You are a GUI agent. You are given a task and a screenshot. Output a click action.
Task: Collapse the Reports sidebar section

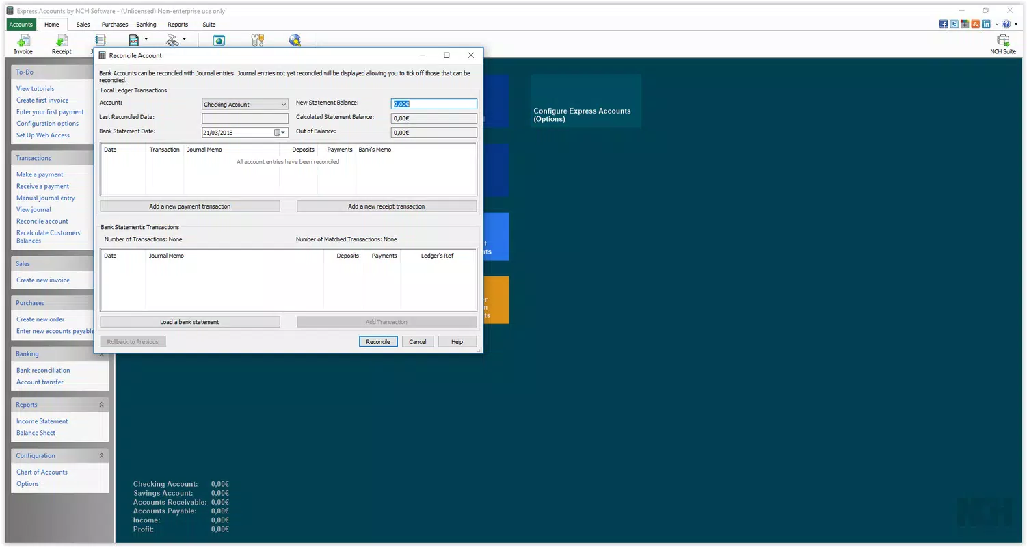pyautogui.click(x=102, y=405)
